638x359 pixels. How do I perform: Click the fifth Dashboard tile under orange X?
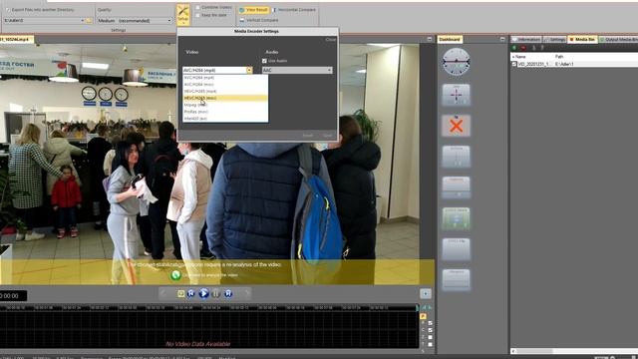(457, 187)
